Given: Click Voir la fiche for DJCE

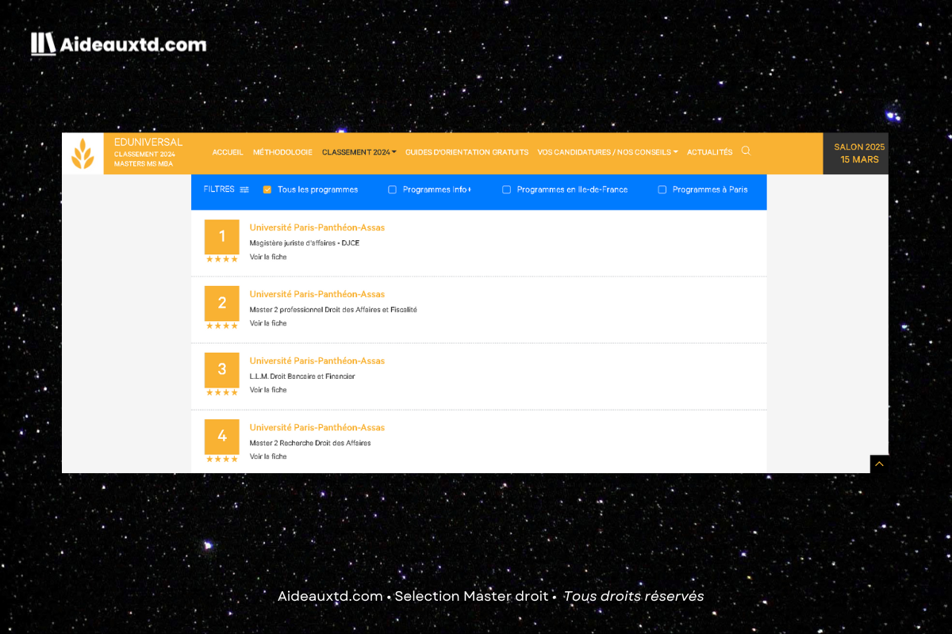Looking at the screenshot, I should click(268, 257).
